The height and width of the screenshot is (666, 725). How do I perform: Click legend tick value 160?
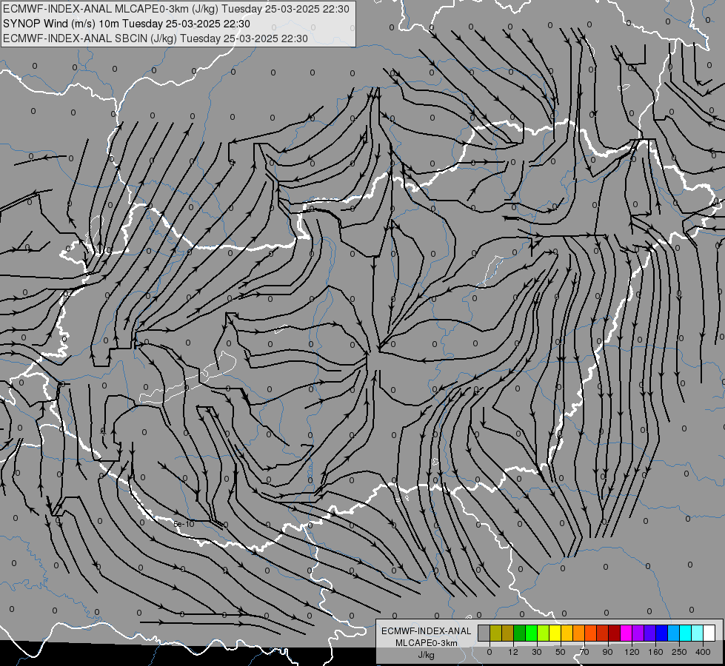point(655,652)
